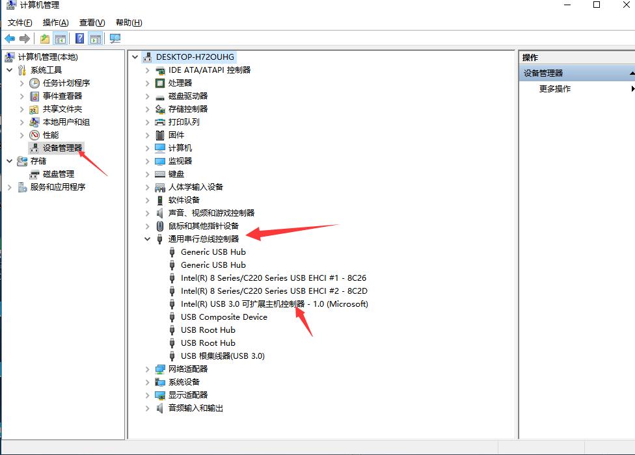Expand the 系统设备 node
The height and width of the screenshot is (455, 635).
pos(148,382)
